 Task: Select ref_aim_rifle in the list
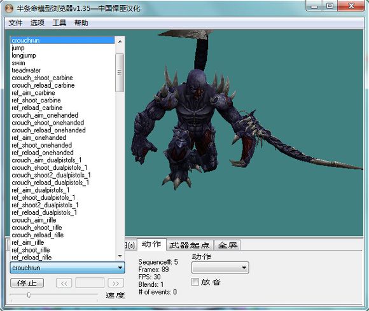click(x=62, y=243)
